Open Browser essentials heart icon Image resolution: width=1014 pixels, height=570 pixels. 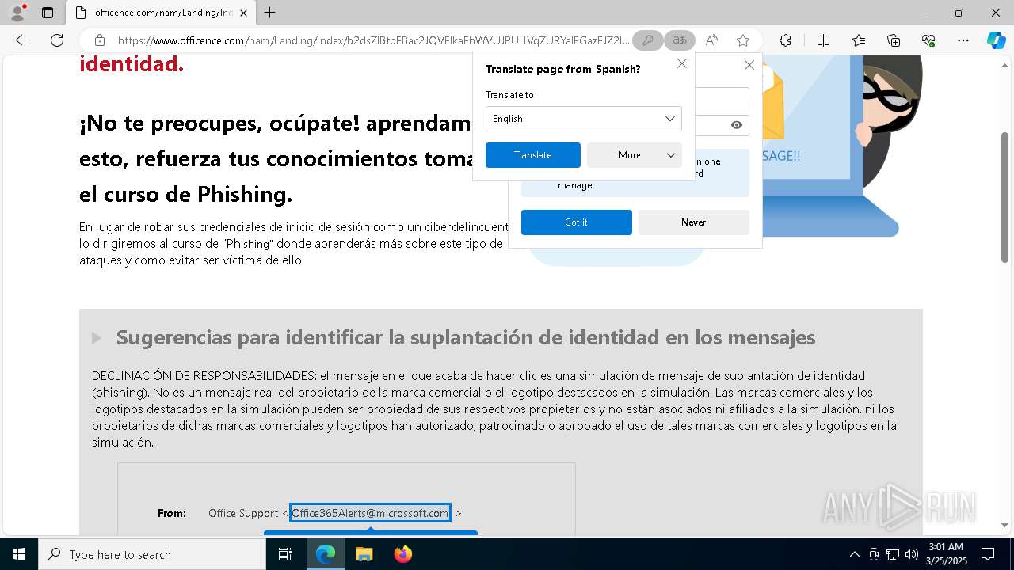pos(928,40)
